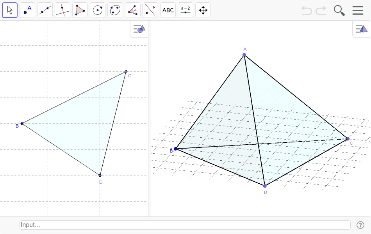The height and width of the screenshot is (234, 371).
Task: Click into the Input bar field
Action: [185, 225]
